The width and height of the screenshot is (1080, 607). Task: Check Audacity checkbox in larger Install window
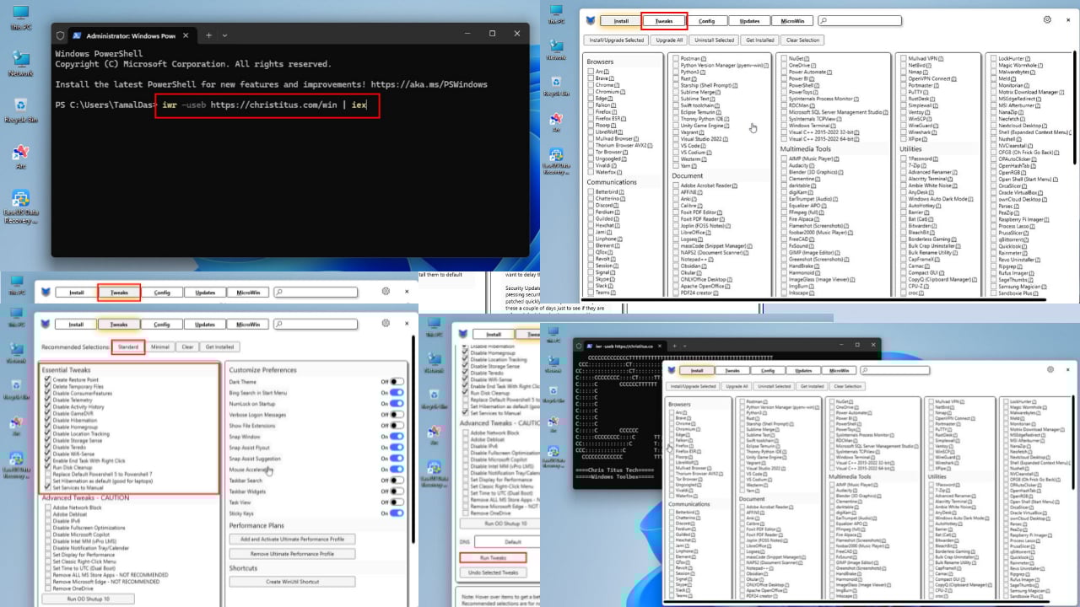[x=785, y=165]
